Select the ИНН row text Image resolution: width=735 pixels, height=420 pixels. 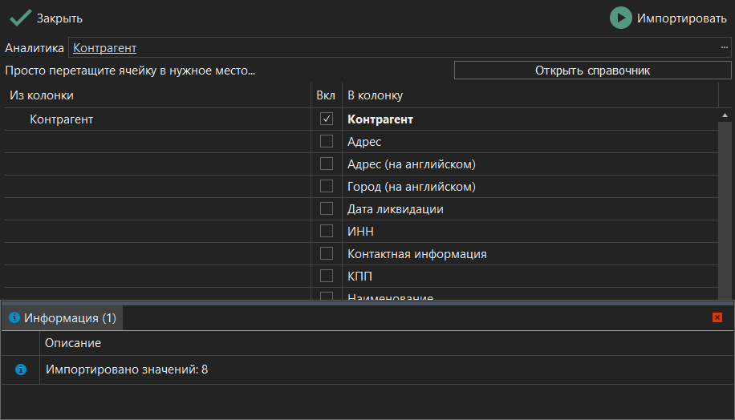coord(360,232)
